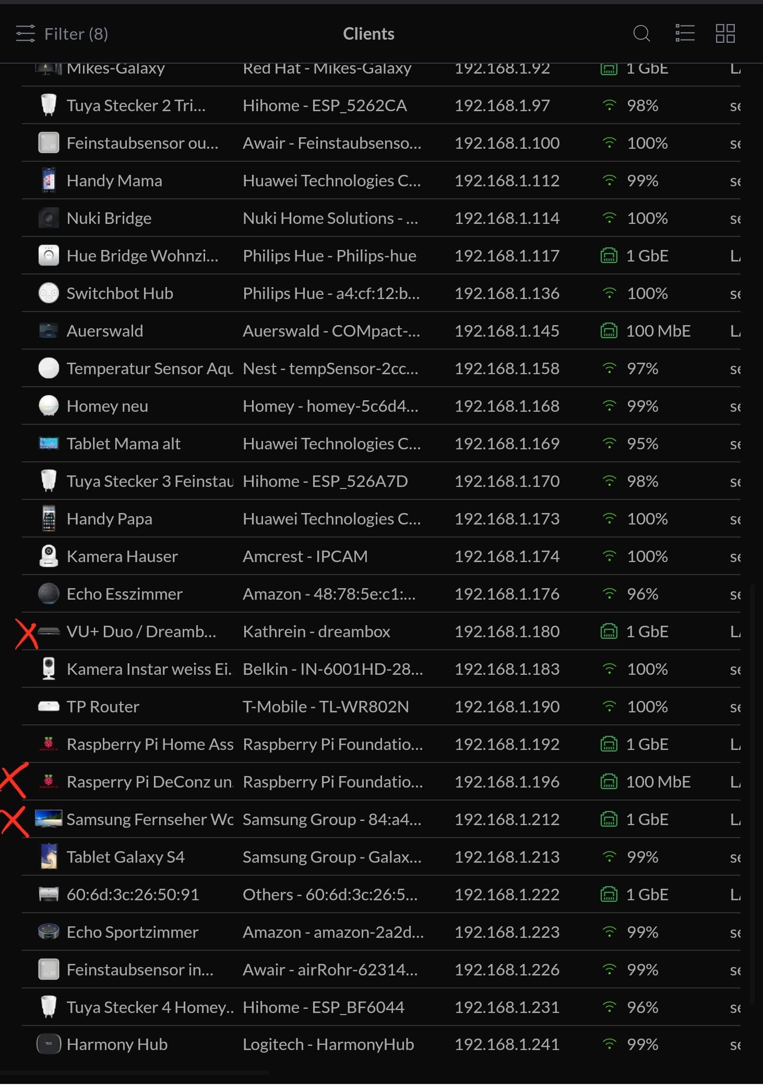Click the Echo Esszimmer speaker icon
Screen dimensions: 763x1085
[x=49, y=594]
